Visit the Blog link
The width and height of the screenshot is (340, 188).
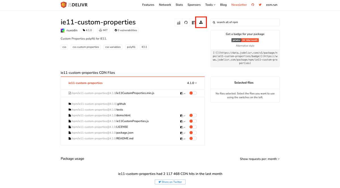tap(223, 5)
